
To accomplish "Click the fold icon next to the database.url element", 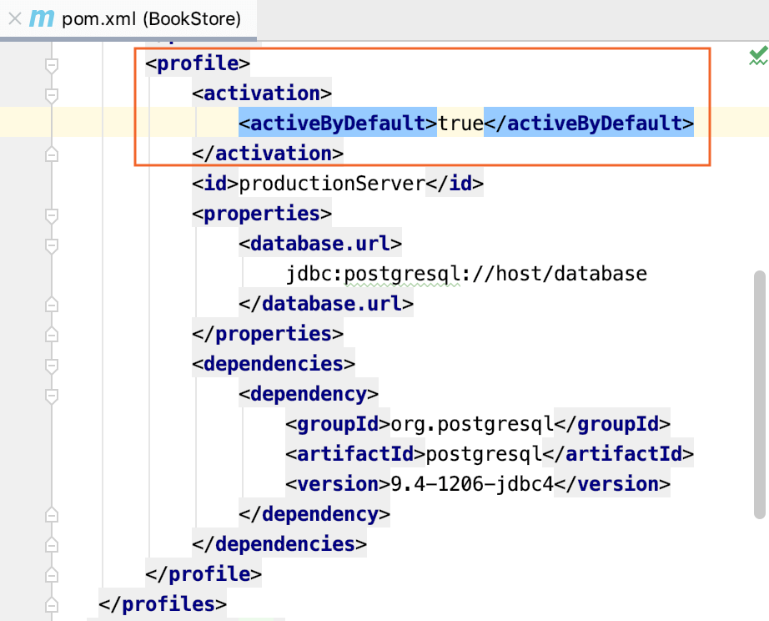I will 52,243.
